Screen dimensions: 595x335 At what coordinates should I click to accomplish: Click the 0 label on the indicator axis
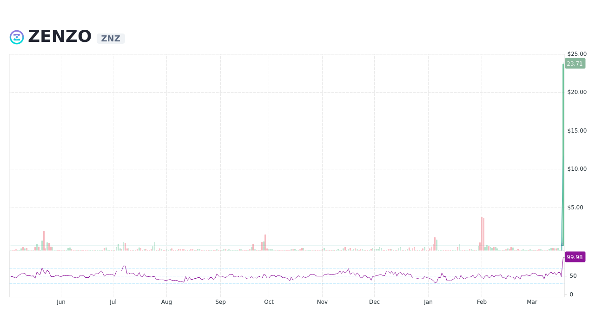(x=571, y=294)
